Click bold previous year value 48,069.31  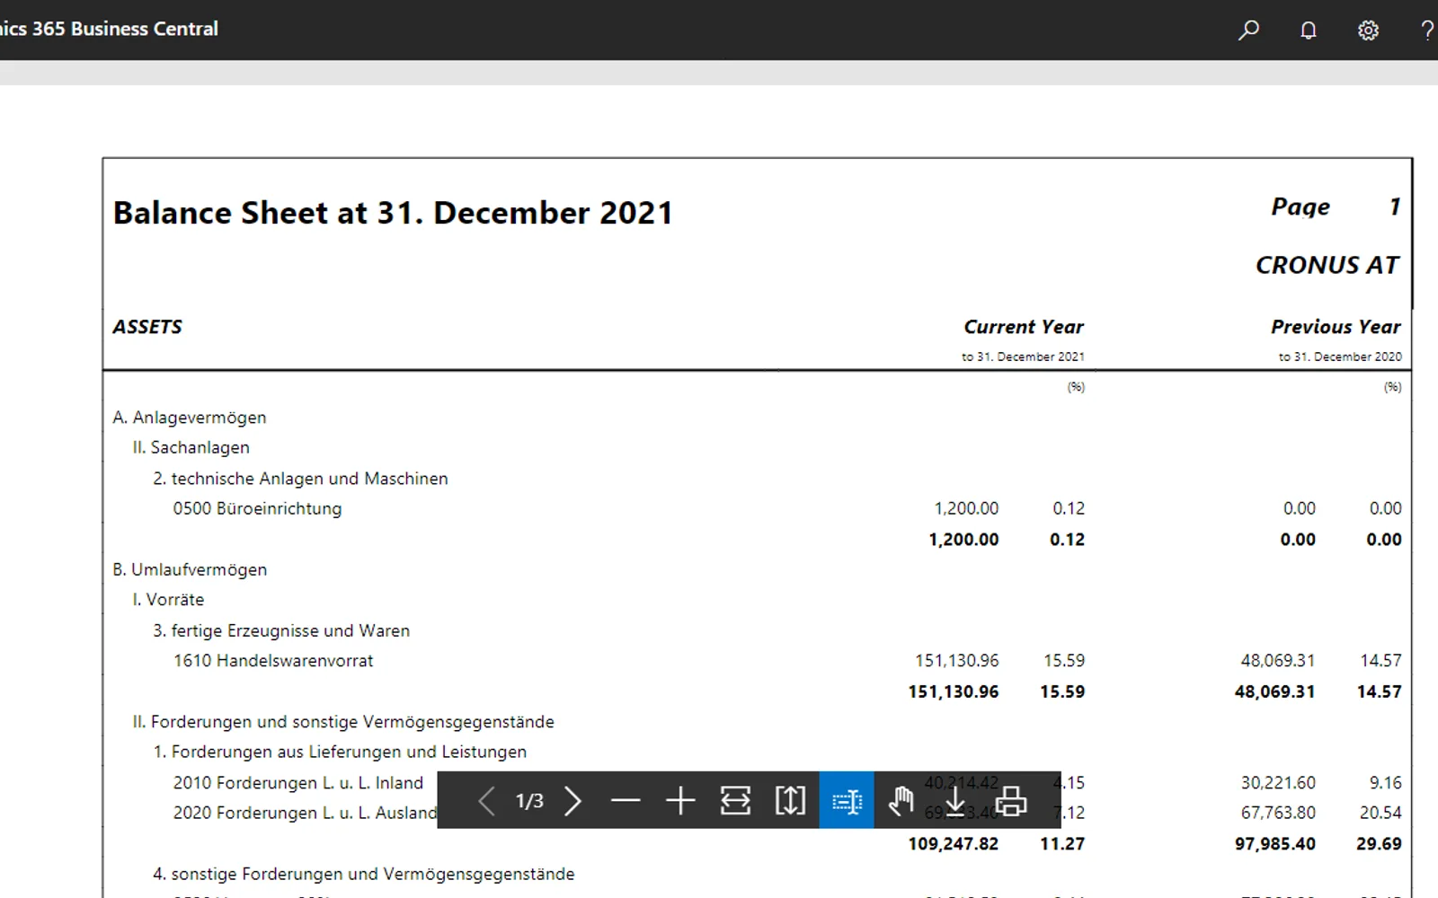point(1274,691)
